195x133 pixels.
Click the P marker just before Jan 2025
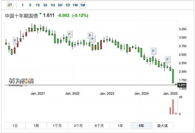pos(167,60)
